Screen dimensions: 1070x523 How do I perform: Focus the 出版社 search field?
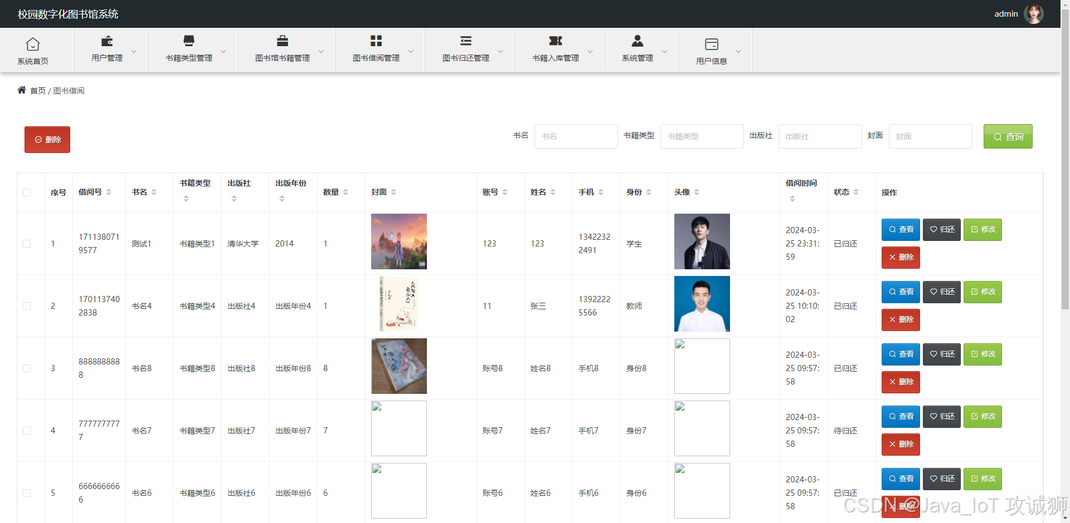(x=820, y=136)
